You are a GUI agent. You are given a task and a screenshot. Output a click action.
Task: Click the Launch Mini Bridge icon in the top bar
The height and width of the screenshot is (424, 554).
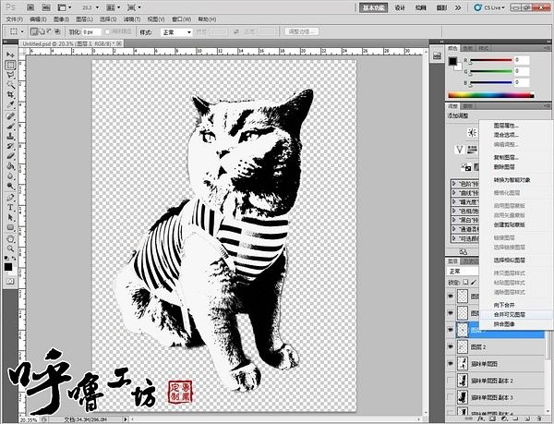tap(46, 7)
